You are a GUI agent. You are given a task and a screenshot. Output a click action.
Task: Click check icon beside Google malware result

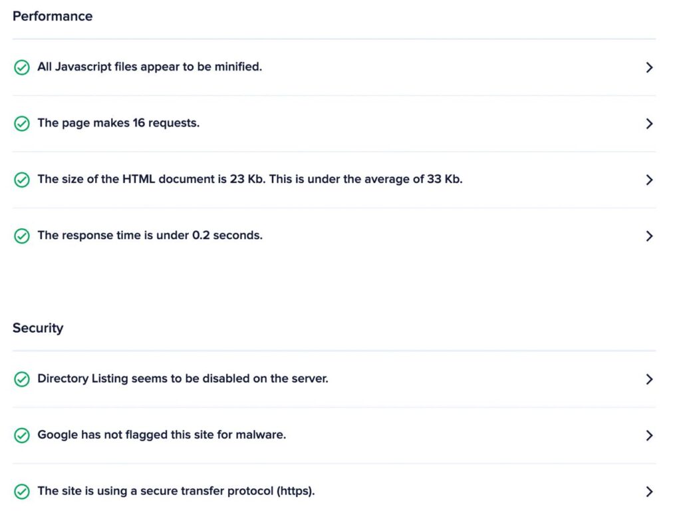point(22,435)
